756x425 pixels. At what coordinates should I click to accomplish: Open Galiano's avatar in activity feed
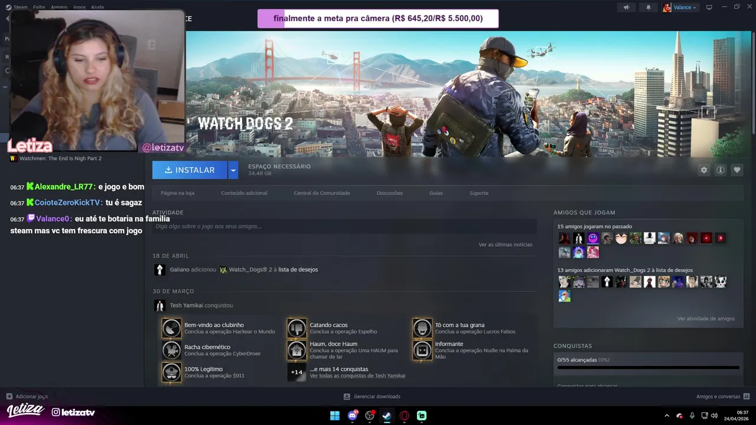159,270
